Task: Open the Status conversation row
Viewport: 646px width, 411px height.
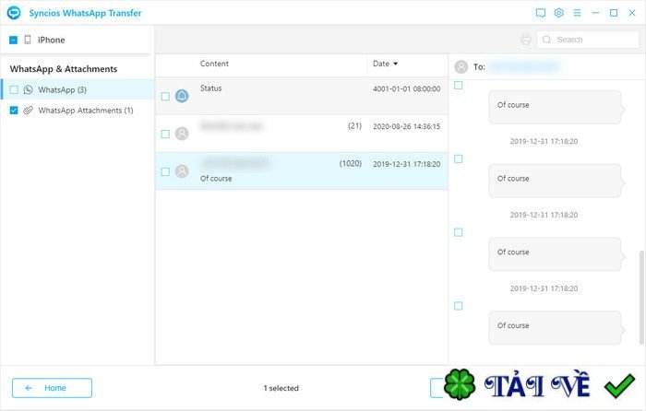Action: (302, 96)
